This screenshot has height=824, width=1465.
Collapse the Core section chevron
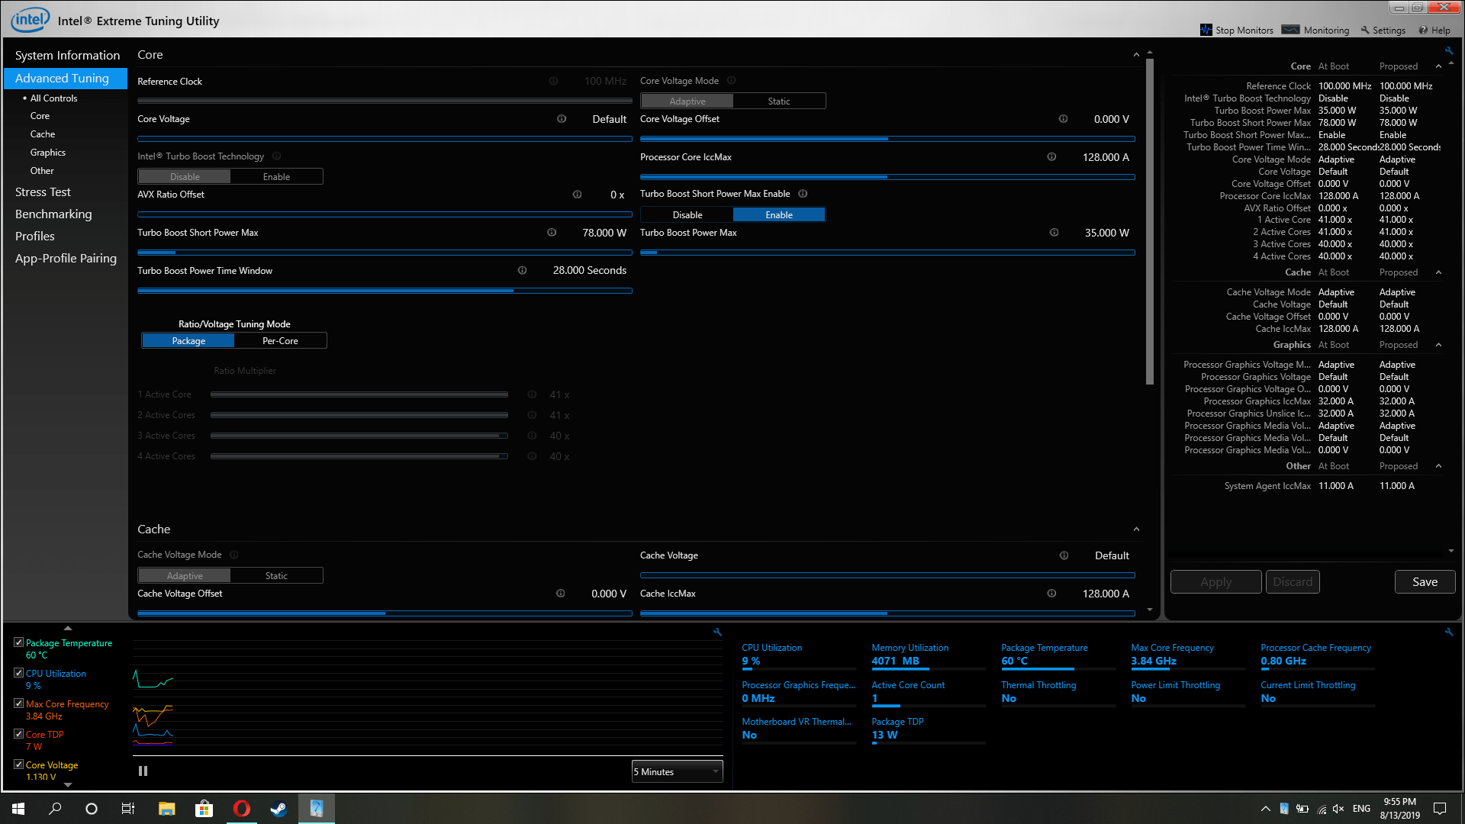[1136, 55]
